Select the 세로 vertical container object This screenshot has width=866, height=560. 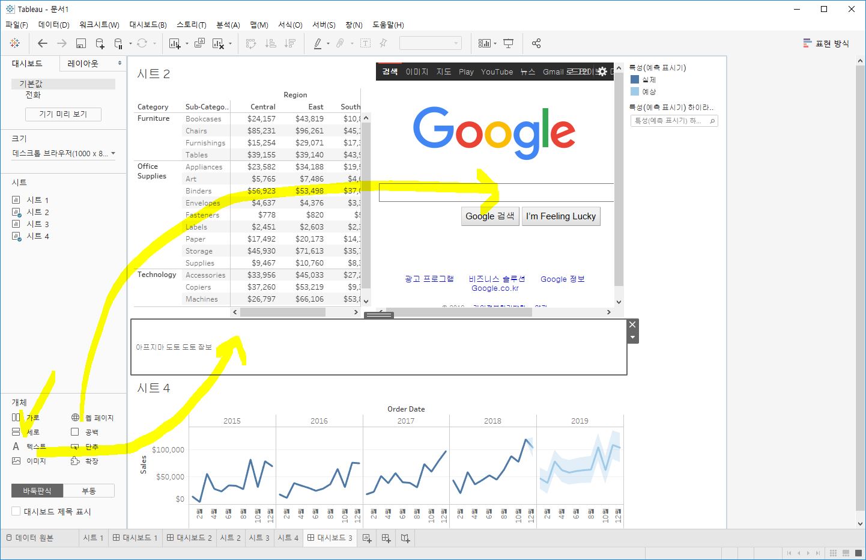coord(25,432)
